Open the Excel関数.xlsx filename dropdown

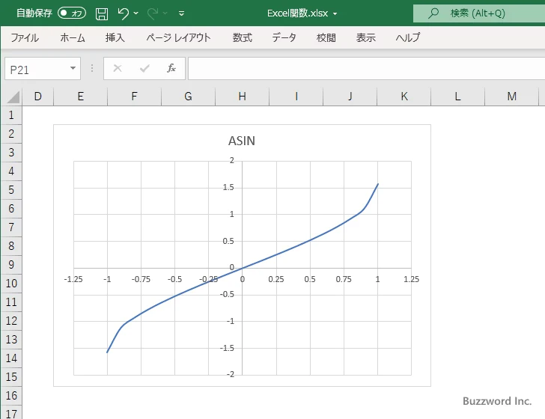[x=335, y=14]
